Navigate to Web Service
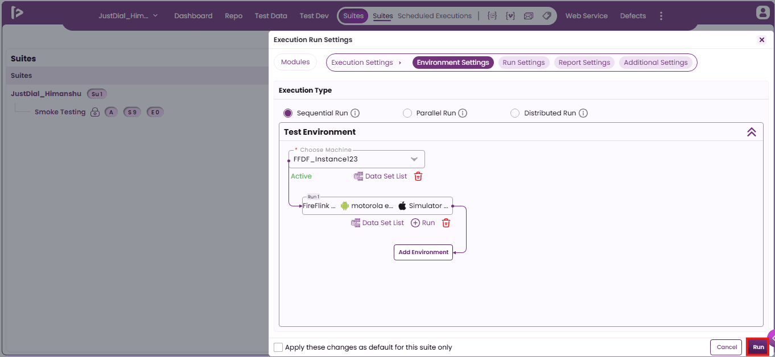Viewport: 775px width, 357px height. click(587, 16)
